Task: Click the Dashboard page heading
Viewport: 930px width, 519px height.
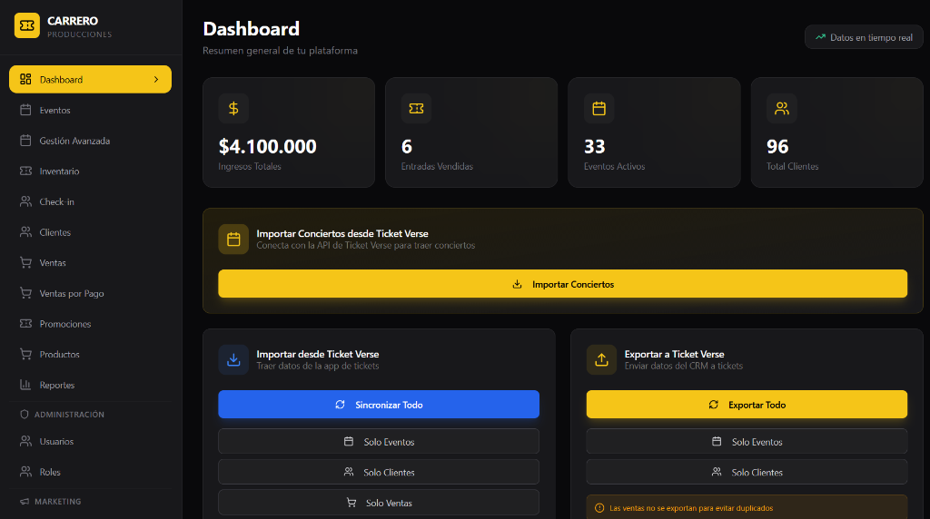Action: [251, 28]
